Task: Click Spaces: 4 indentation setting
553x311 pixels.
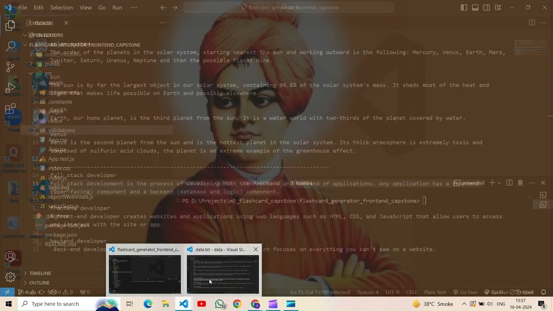Action: pyautogui.click(x=368, y=292)
